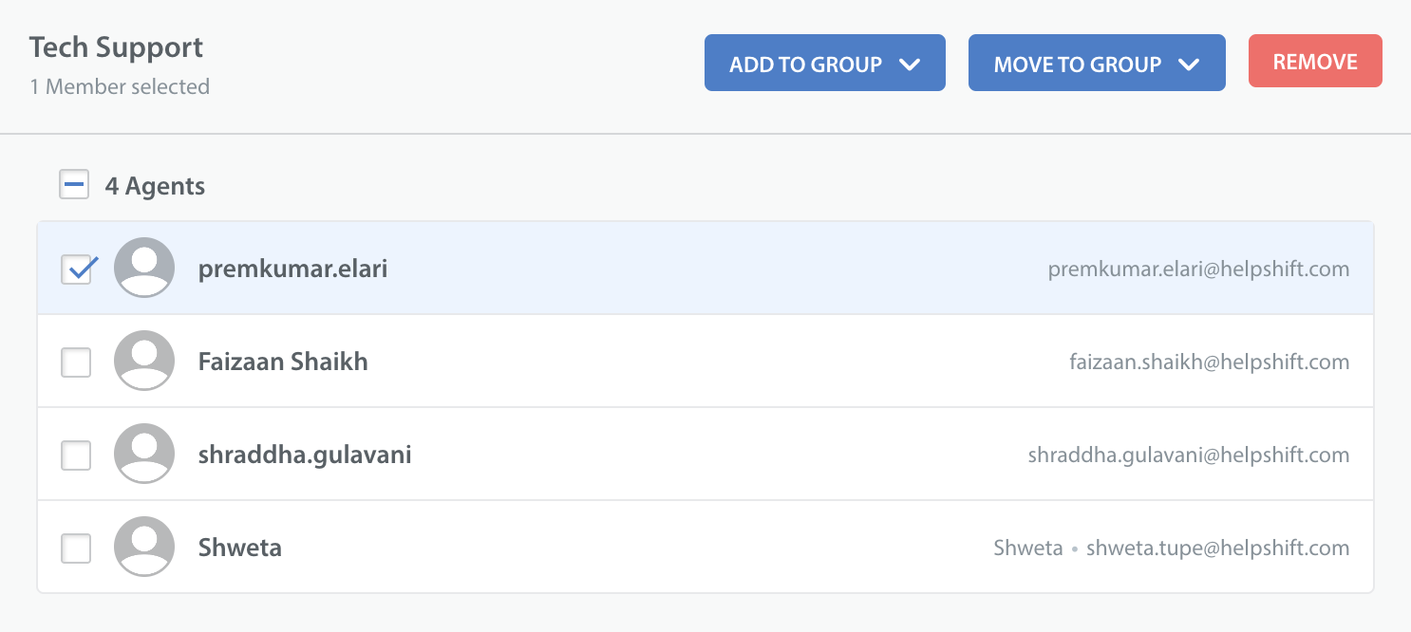
Task: Open the Move to Group dropdown
Action: pos(1097,63)
